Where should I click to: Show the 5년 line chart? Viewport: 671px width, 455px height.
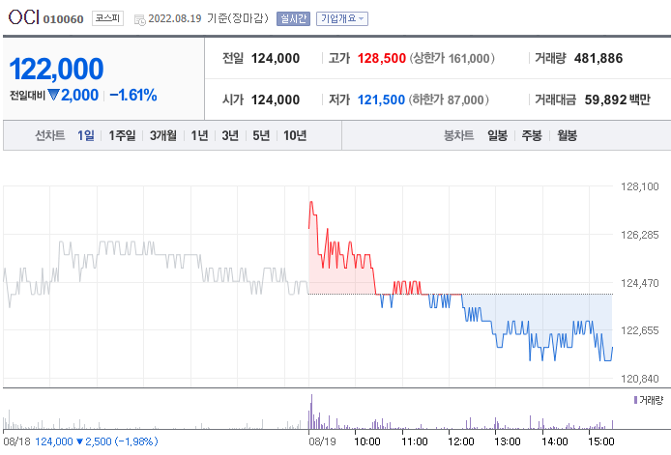261,135
